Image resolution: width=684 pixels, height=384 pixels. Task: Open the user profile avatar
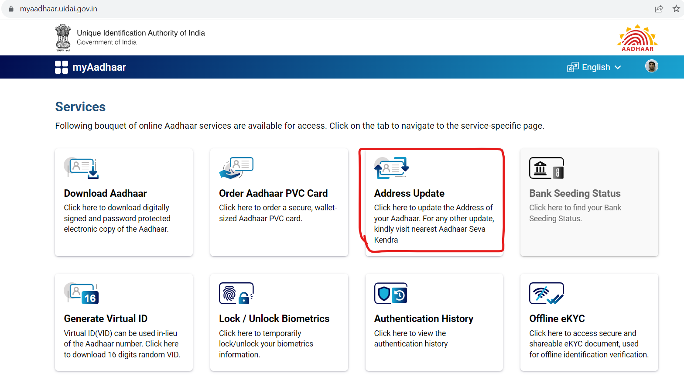point(652,66)
